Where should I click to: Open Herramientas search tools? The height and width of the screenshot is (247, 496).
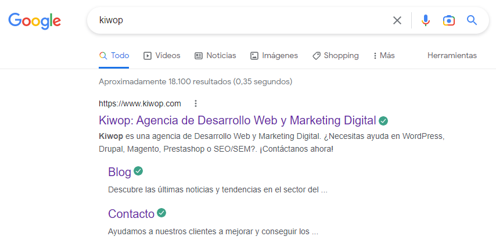pos(452,56)
